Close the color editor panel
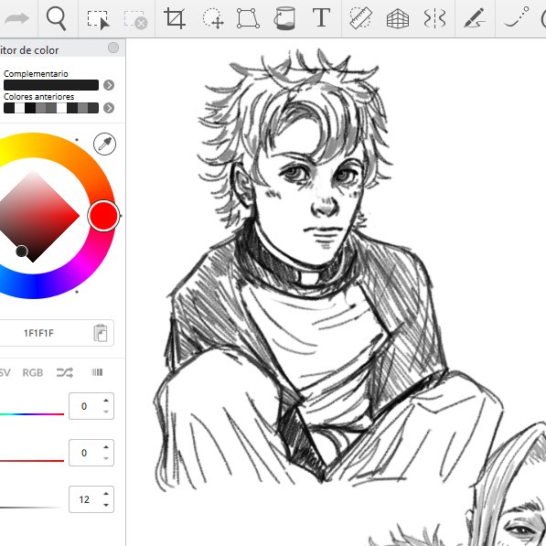Screen dimensions: 546x546 click(x=113, y=48)
